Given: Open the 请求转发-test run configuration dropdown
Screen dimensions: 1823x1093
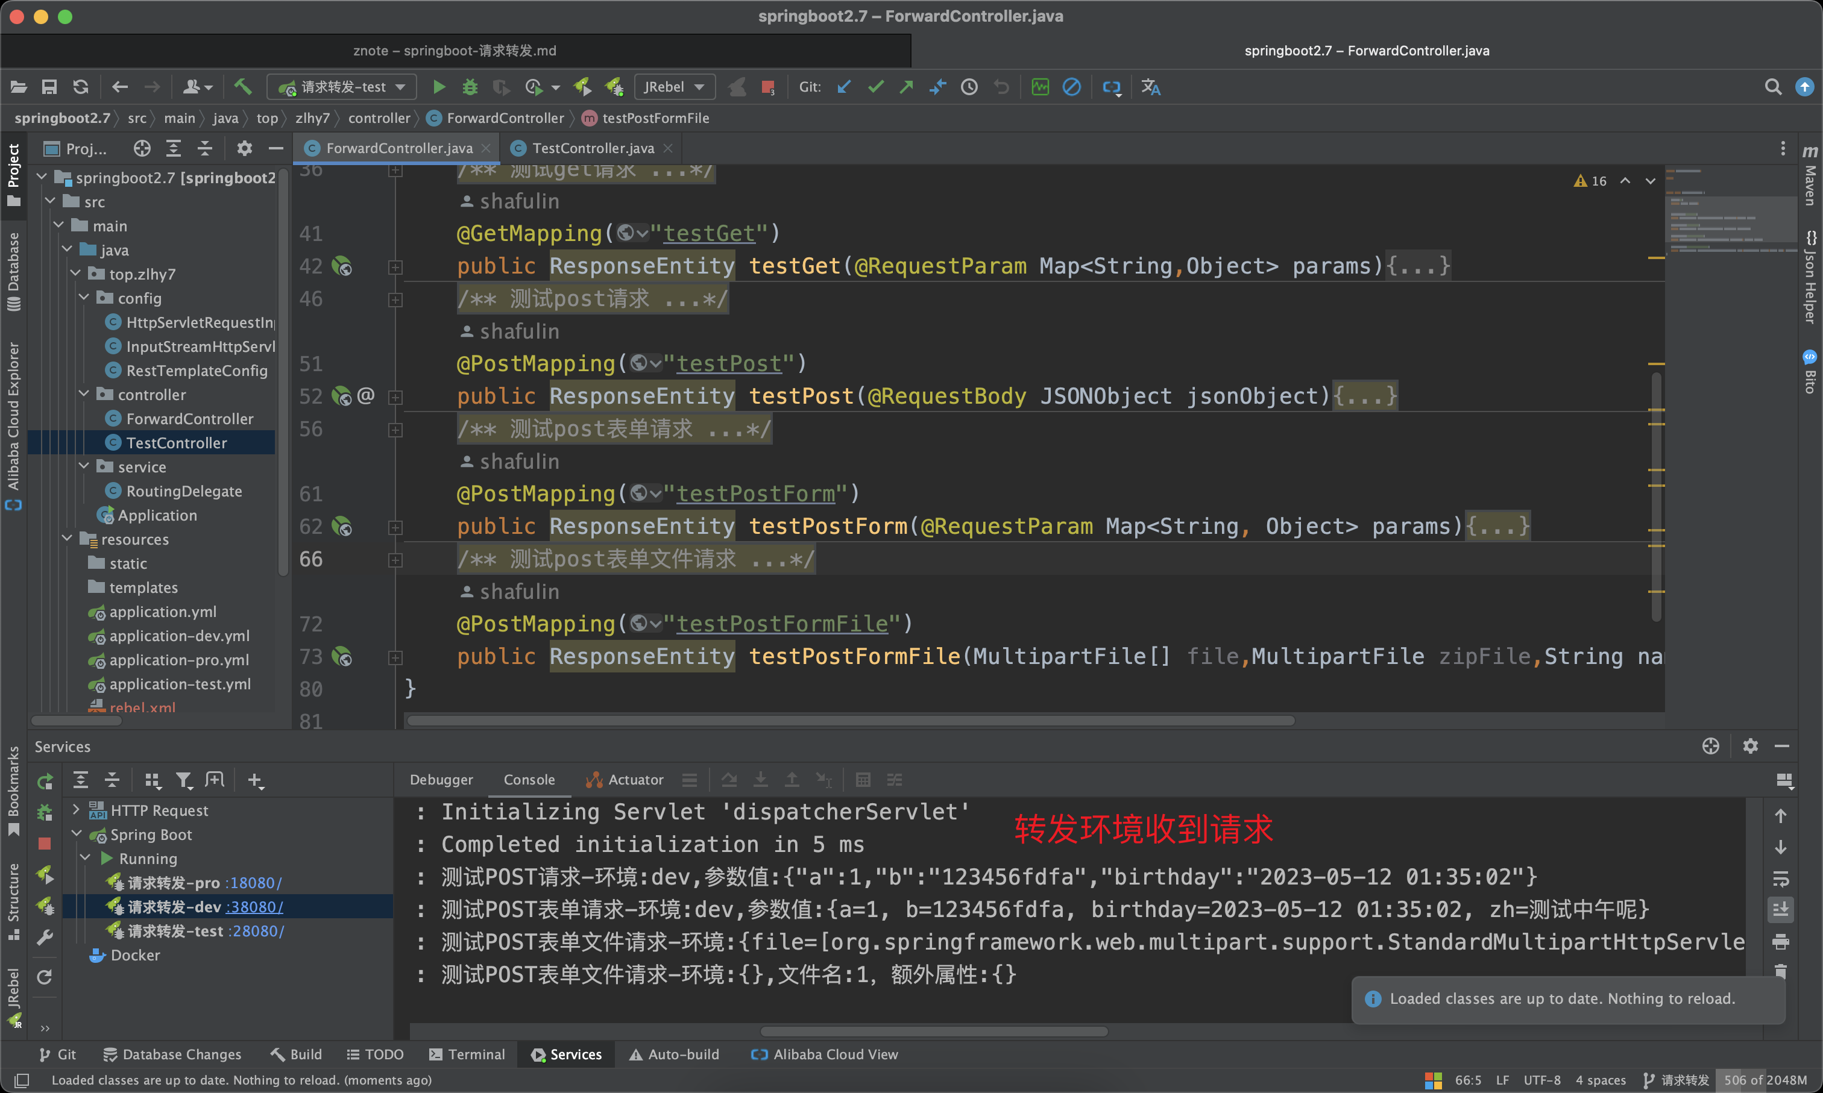Looking at the screenshot, I should coord(342,87).
